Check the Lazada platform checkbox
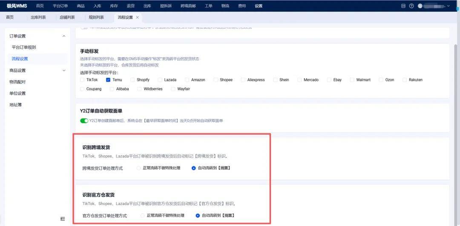This screenshot has height=226, width=460. [160, 79]
